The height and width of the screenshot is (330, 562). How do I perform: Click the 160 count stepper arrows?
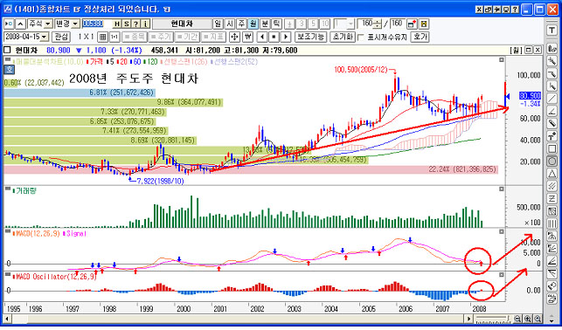pos(378,24)
